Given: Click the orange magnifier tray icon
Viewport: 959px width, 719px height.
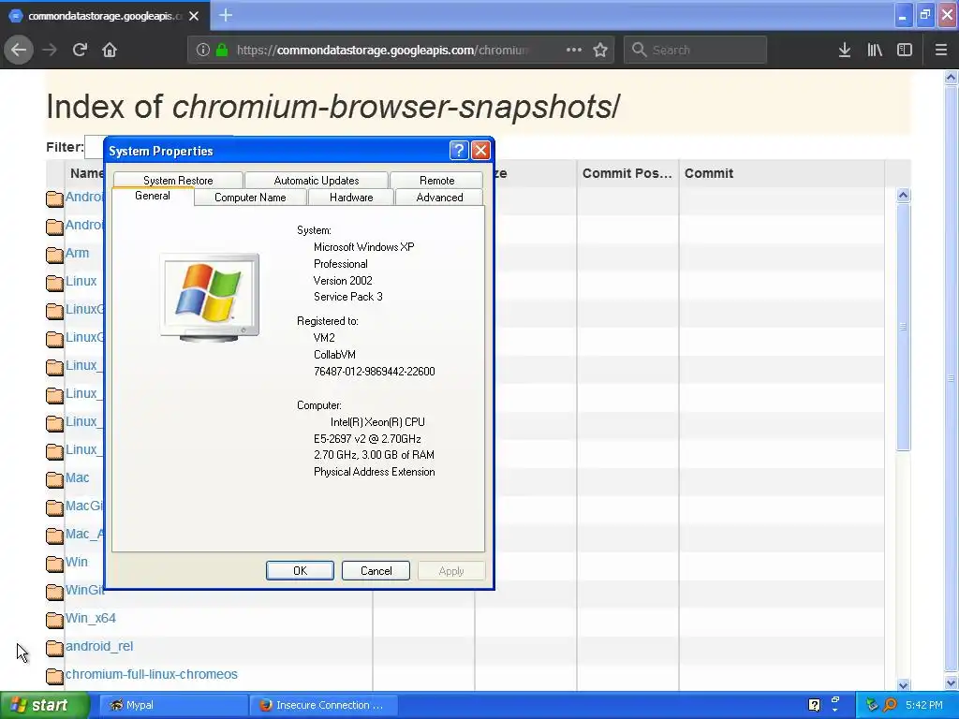Looking at the screenshot, I should pyautogui.click(x=891, y=705).
